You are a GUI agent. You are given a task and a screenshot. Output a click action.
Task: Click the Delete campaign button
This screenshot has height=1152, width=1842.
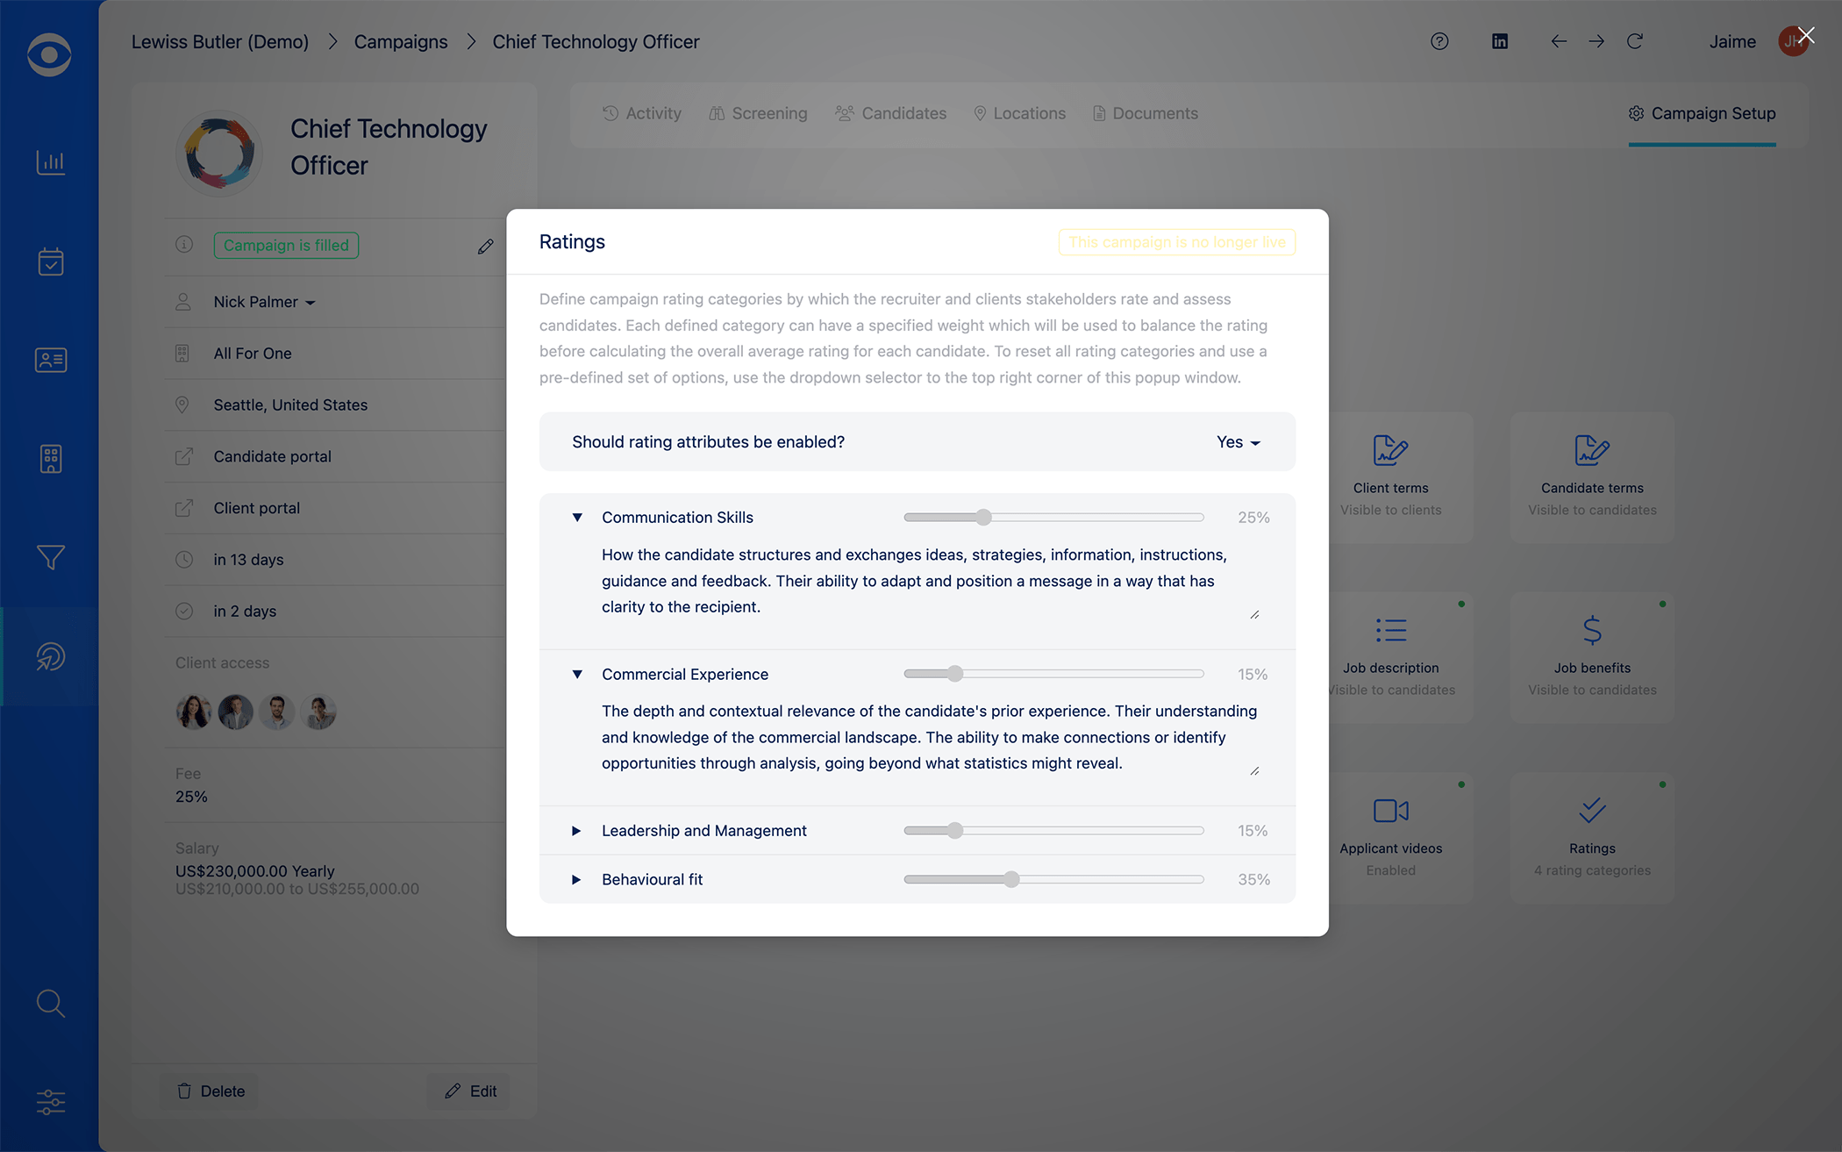coord(211,1091)
